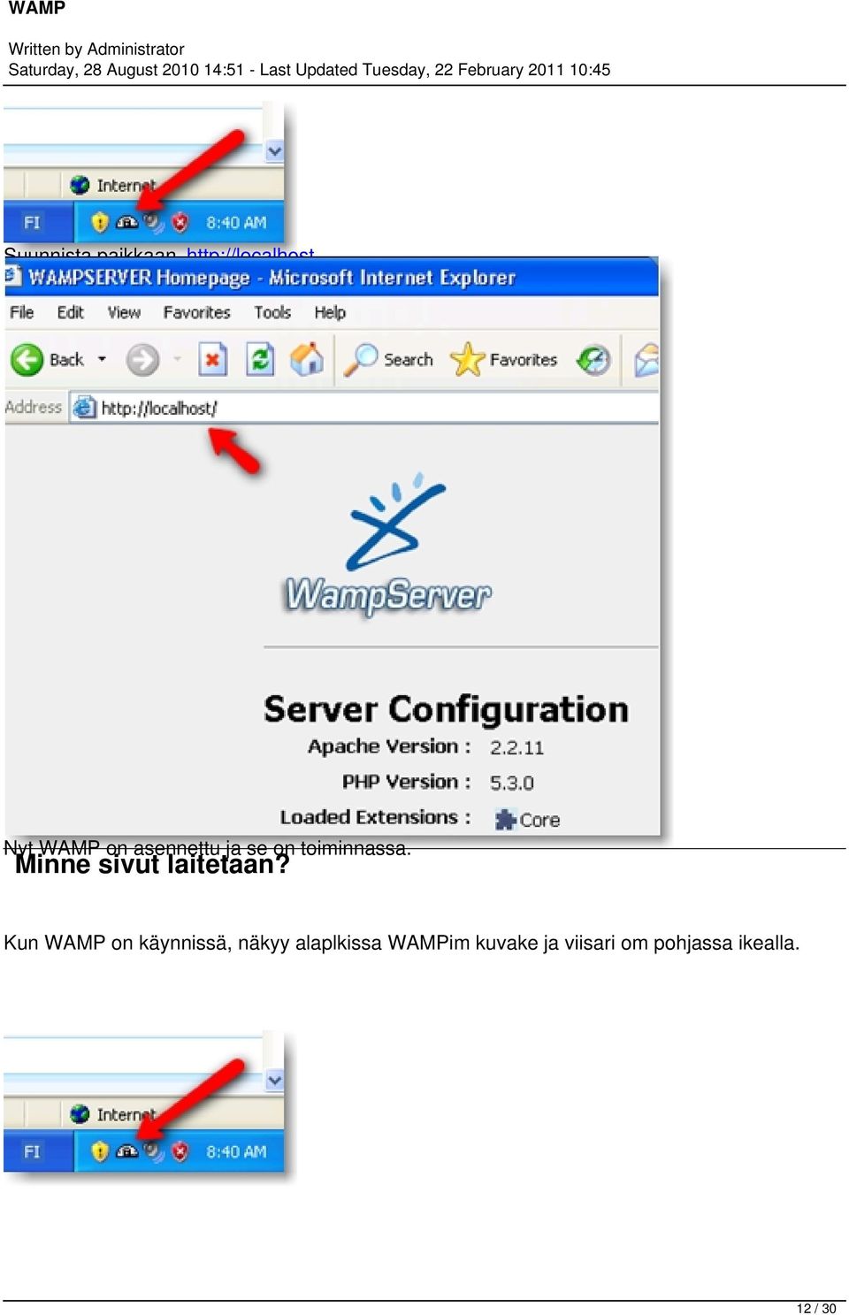Click the FI language indicator in the tray image under the 'Kun WAMP' paragraph
Viewport: 849px width, 1315px height.
pos(32,1151)
